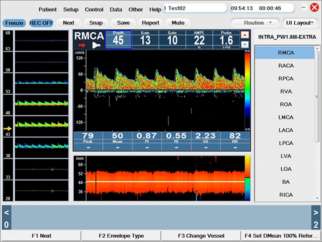Click F1 Next function key button

41,235
